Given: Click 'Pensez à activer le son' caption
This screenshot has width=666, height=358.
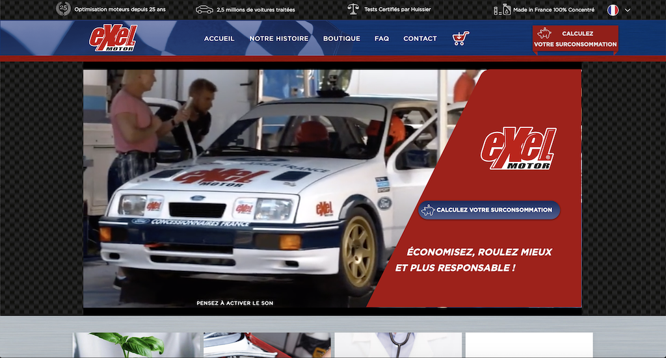Looking at the screenshot, I should click(x=235, y=303).
